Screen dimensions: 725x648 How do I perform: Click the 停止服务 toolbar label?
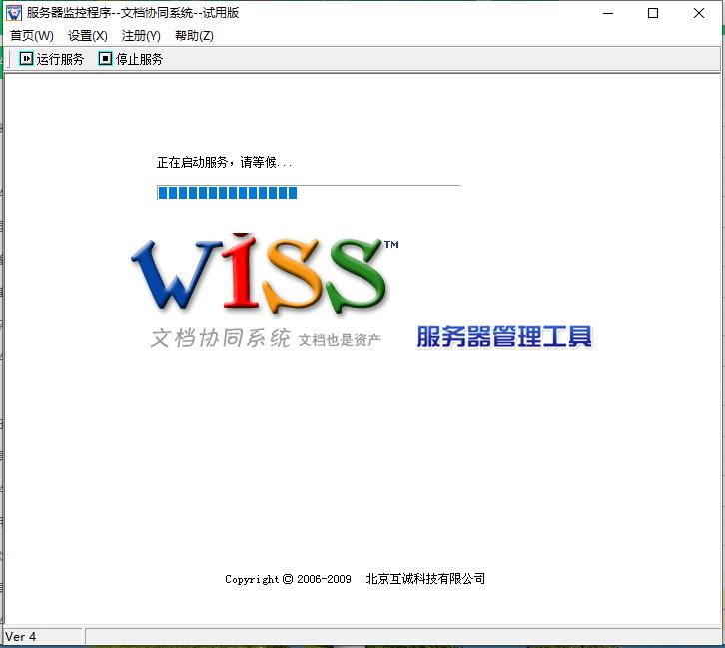click(139, 59)
